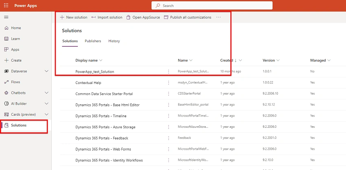Select version 1.0.0.22 cell
Viewport: 346px width, 170px height.
tap(269, 82)
